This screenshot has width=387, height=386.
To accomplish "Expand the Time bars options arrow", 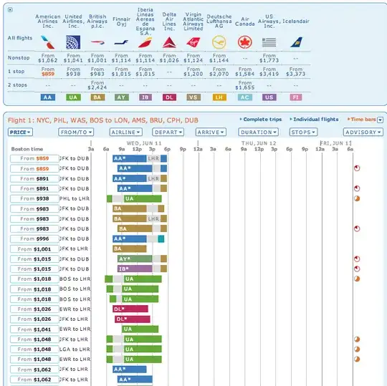I will pyautogui.click(x=381, y=120).
